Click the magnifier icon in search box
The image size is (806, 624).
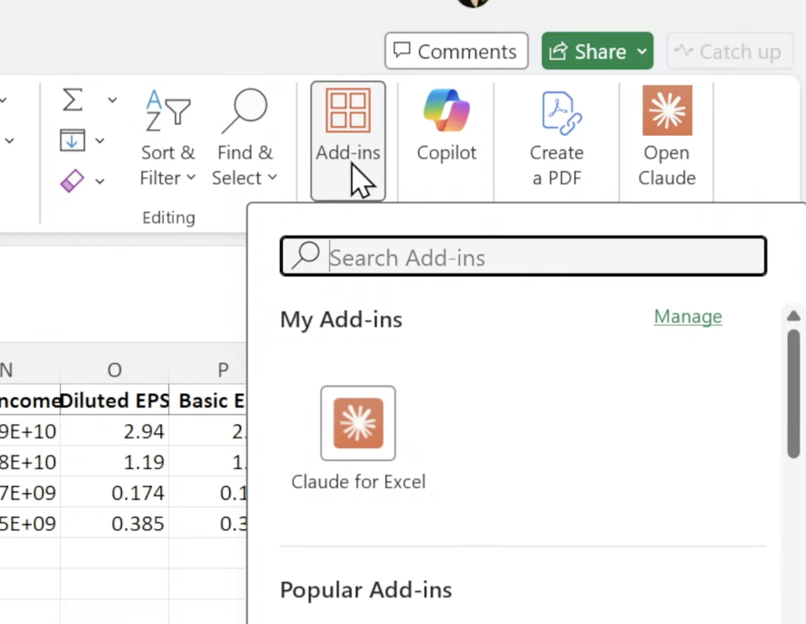coord(306,255)
